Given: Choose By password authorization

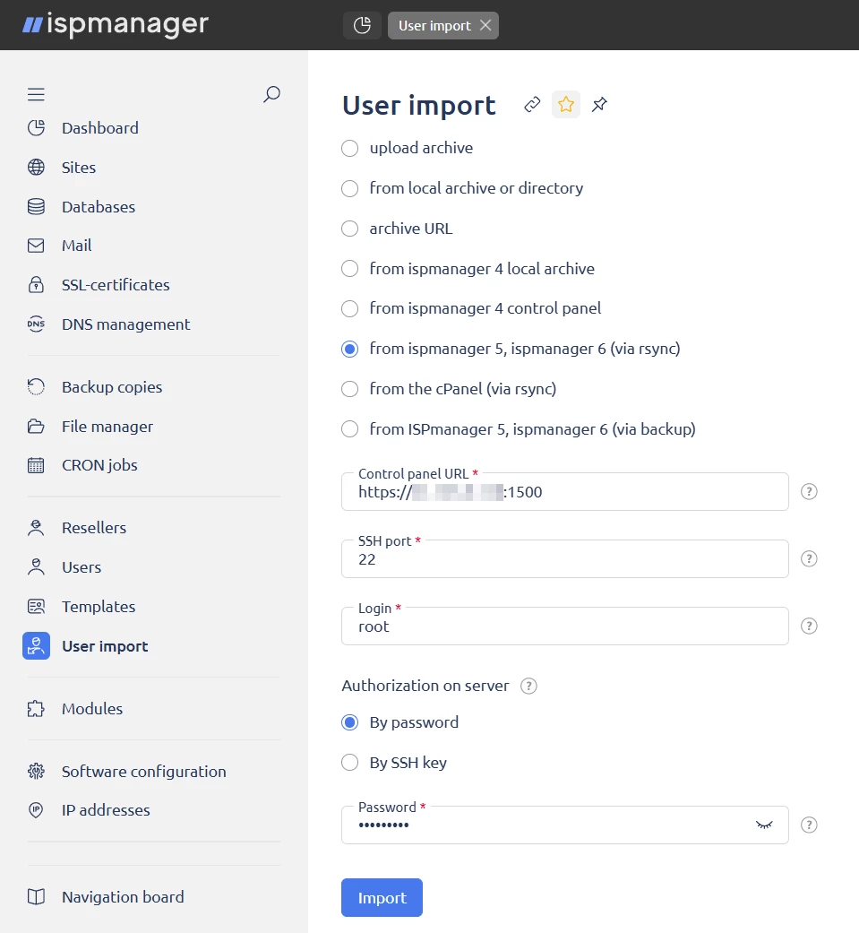Looking at the screenshot, I should tap(350, 722).
